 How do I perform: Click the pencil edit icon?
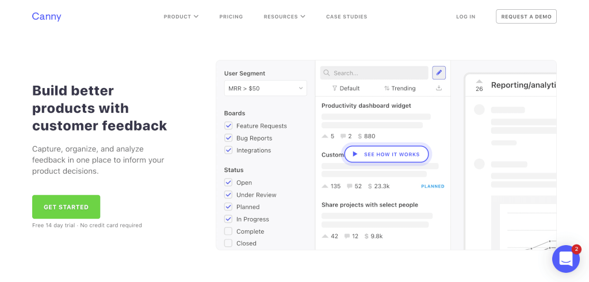(x=439, y=73)
